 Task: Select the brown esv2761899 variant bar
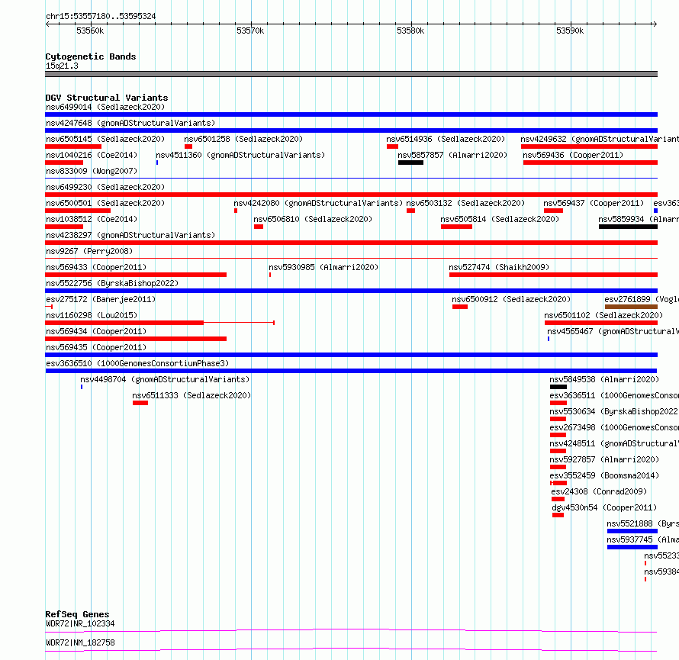tap(631, 307)
